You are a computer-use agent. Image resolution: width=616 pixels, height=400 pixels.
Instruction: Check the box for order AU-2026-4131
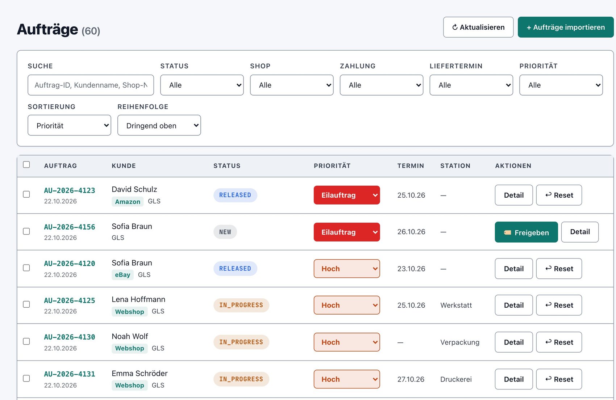click(x=26, y=378)
